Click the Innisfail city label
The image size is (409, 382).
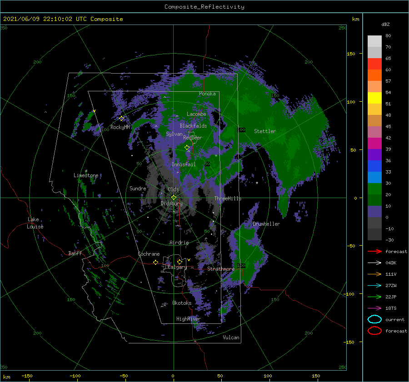pos(184,164)
